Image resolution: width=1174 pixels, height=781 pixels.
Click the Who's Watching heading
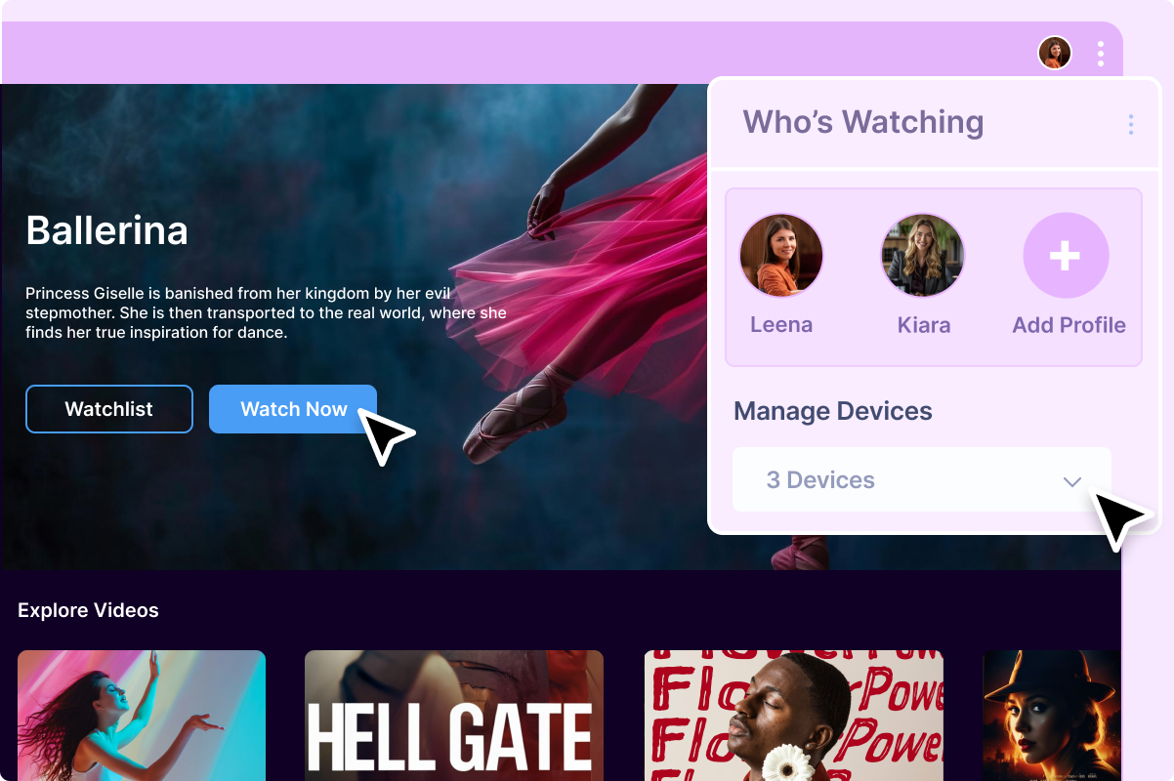point(863,122)
